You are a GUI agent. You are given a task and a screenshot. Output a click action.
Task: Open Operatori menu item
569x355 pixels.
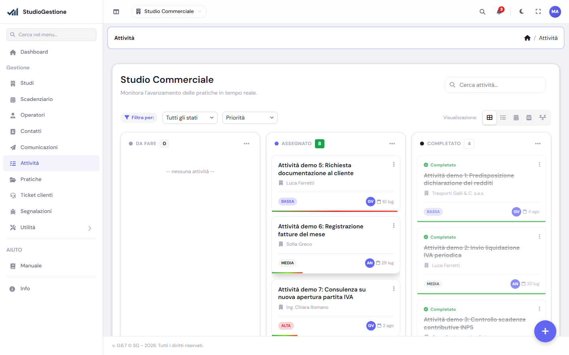tap(51, 115)
